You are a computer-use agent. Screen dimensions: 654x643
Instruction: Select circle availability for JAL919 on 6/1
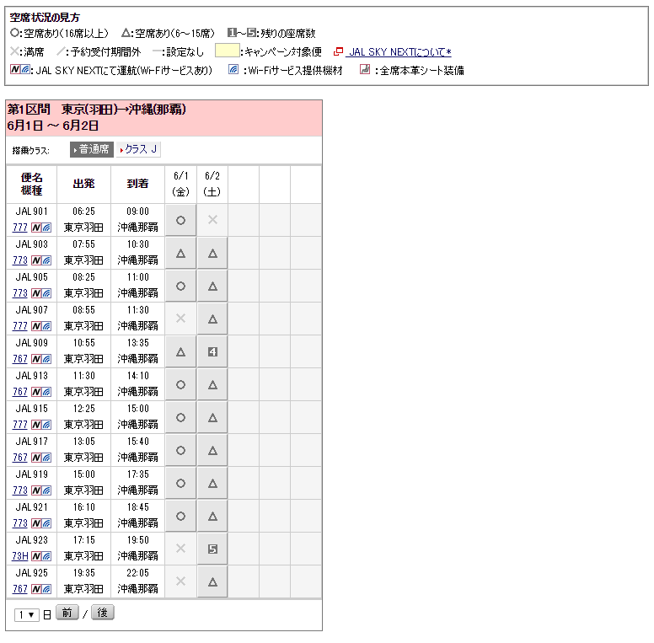[x=180, y=483]
